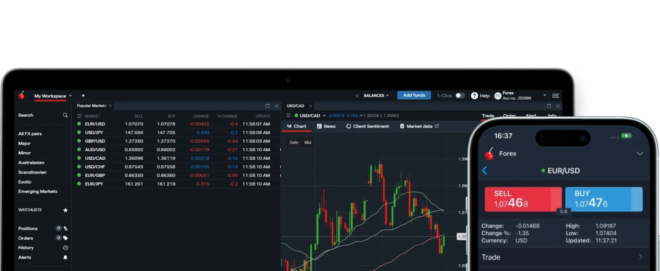Go back using phone blue back arrow
This screenshot has width=660, height=271.
(485, 170)
